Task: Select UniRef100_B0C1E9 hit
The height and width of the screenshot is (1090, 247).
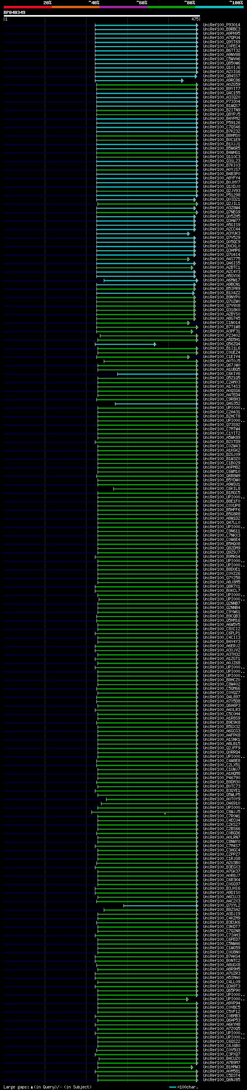Action: click(221, 140)
